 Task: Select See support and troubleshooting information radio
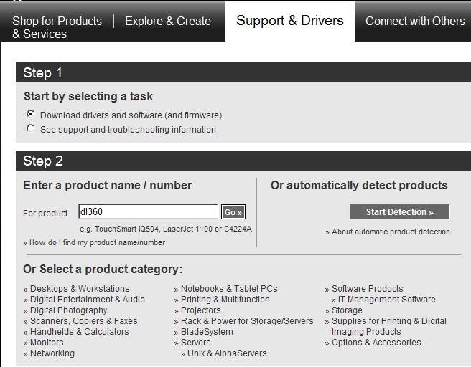[x=31, y=128]
